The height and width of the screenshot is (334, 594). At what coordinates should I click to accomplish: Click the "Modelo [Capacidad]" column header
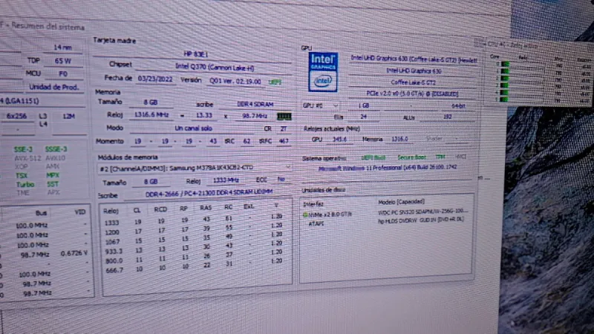coord(401,202)
